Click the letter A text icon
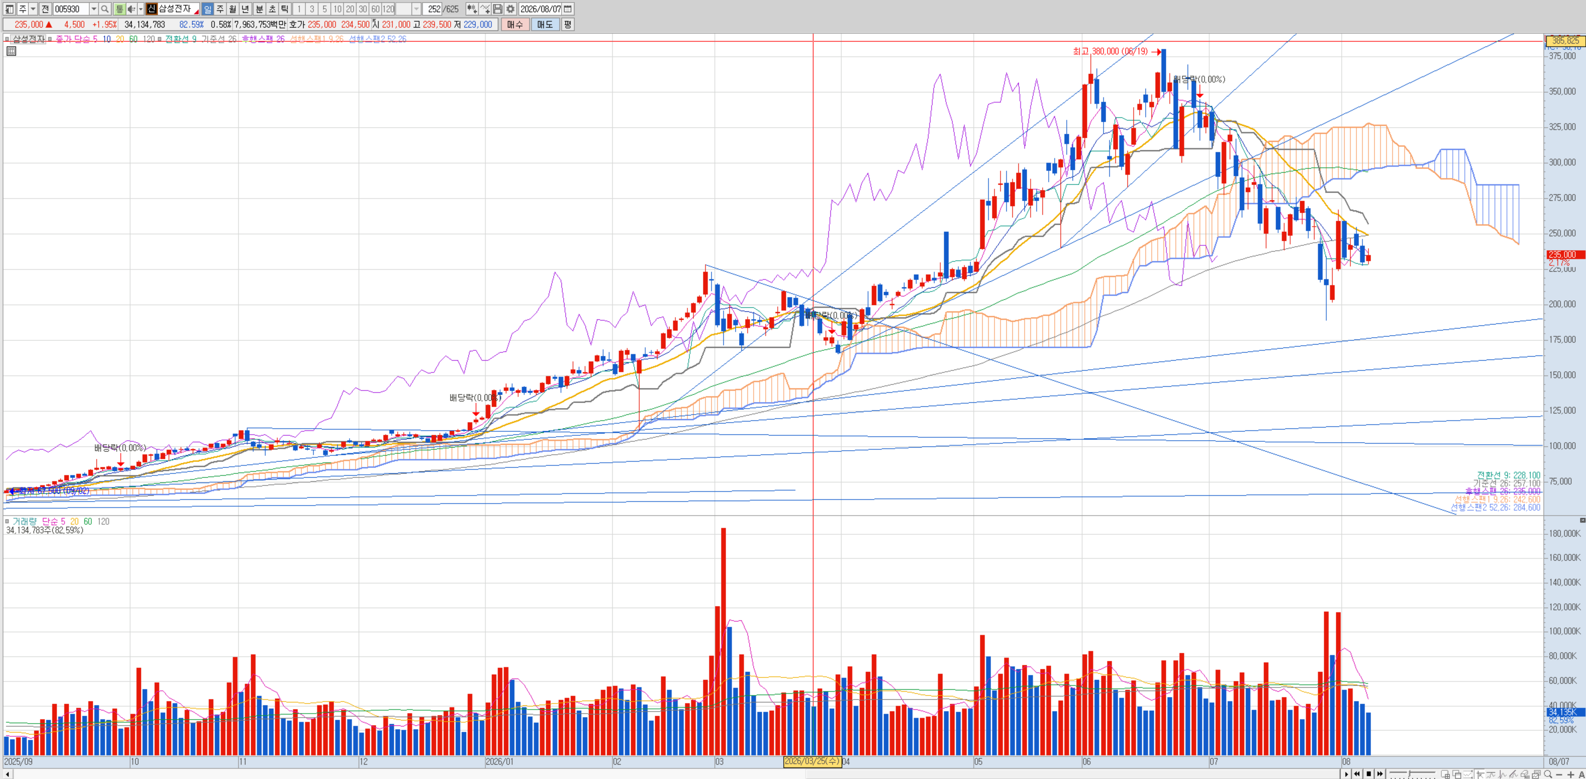 tap(1581, 775)
